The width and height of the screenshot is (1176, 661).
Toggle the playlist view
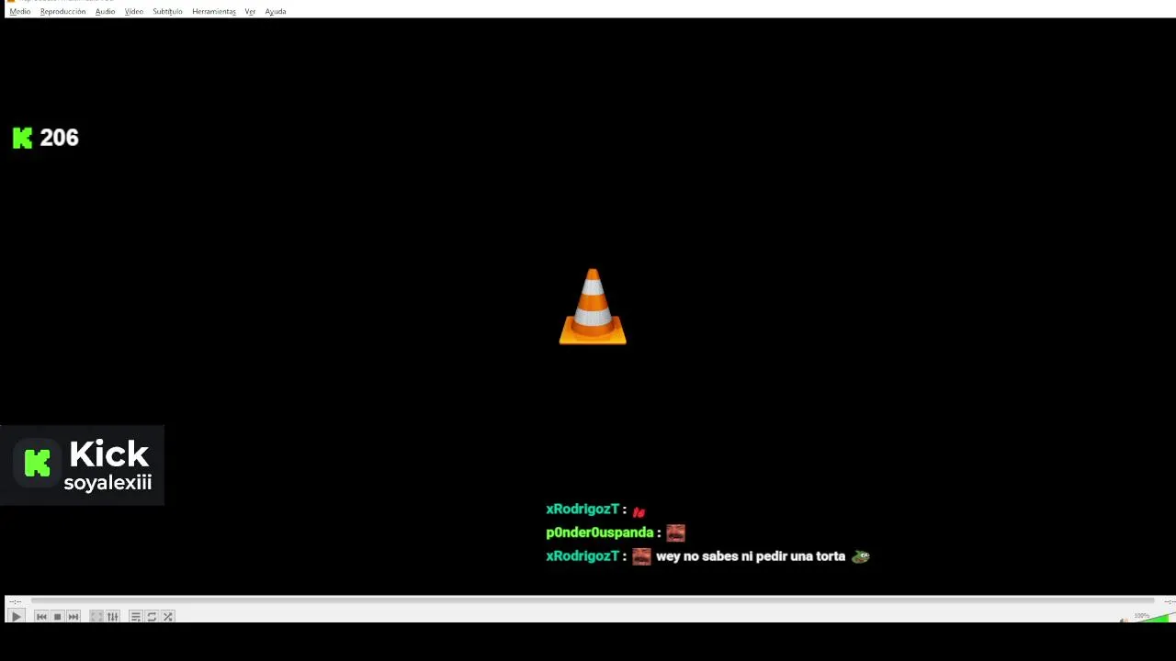point(135,617)
